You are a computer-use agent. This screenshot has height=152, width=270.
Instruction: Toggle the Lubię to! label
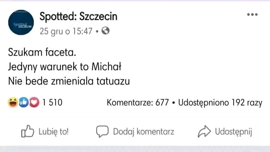[53, 132]
